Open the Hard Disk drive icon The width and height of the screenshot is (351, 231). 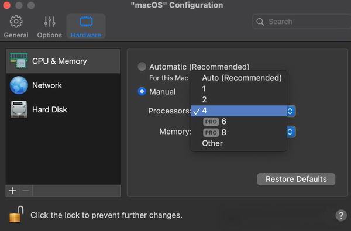(19, 109)
